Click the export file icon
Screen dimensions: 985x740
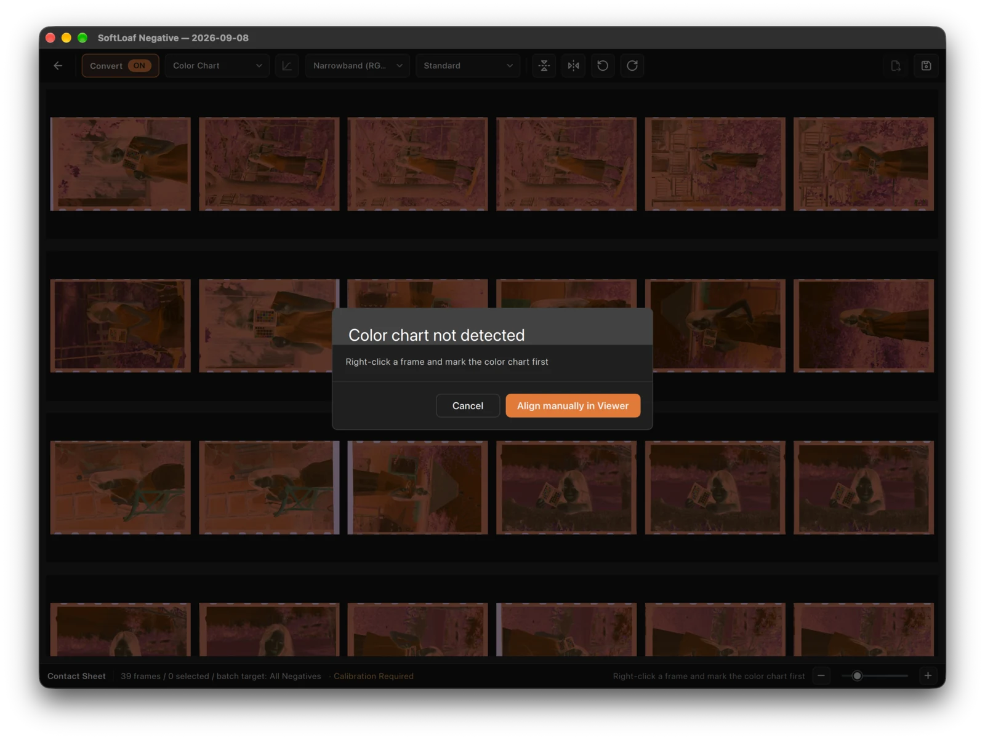[x=896, y=66]
